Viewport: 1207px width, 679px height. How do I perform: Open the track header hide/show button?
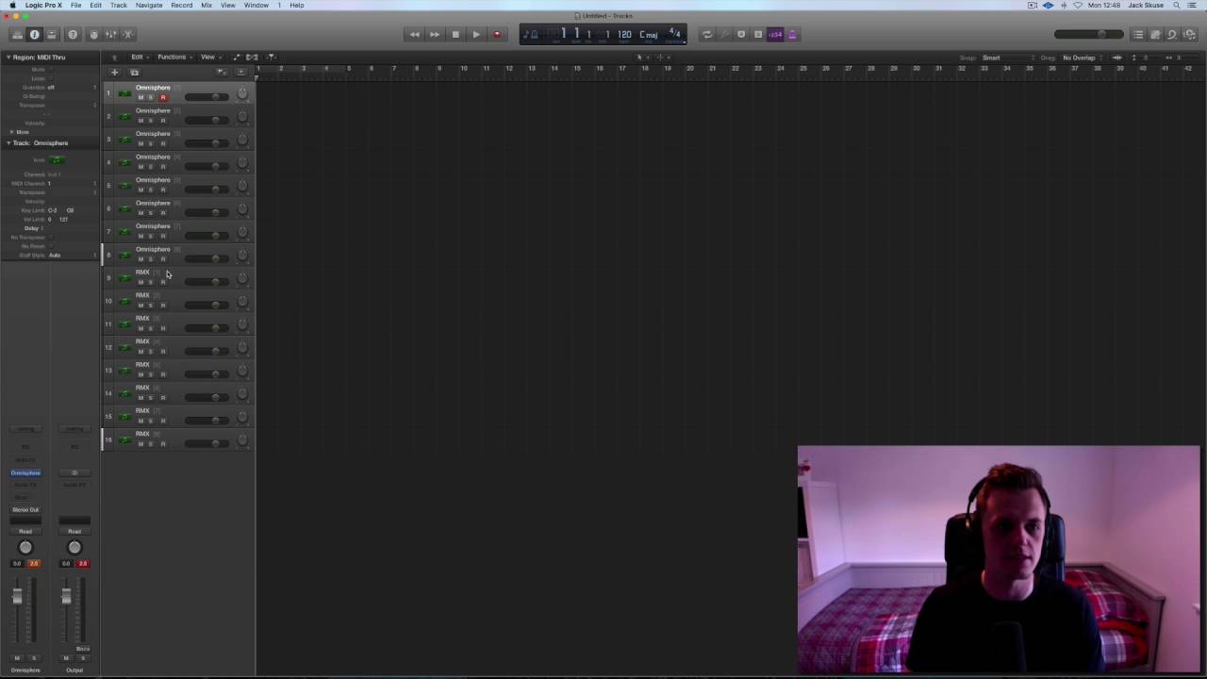coord(241,73)
